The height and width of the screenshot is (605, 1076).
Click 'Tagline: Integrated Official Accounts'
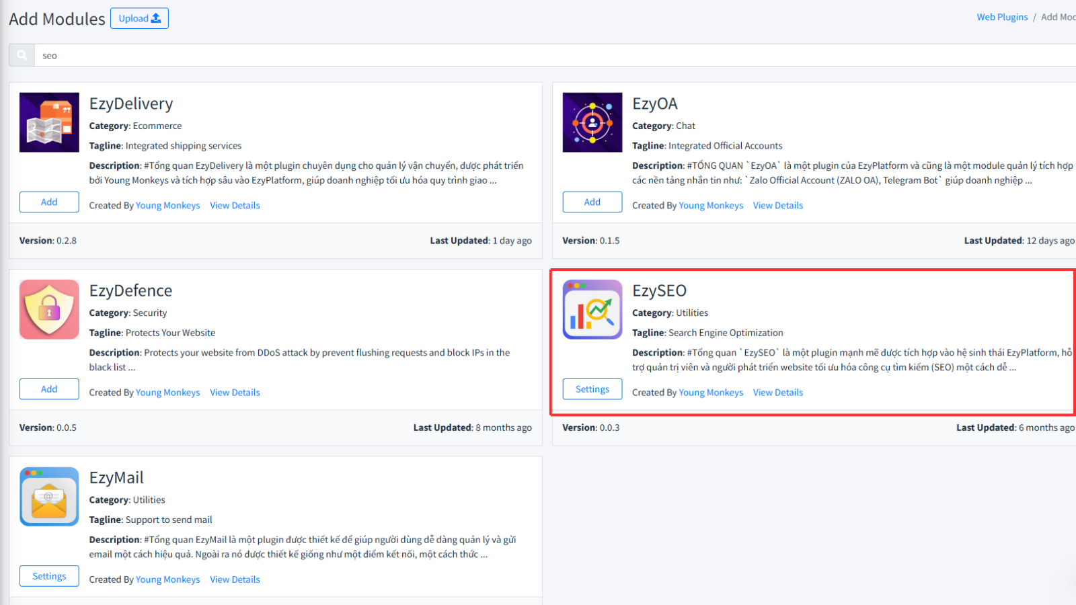click(x=707, y=145)
